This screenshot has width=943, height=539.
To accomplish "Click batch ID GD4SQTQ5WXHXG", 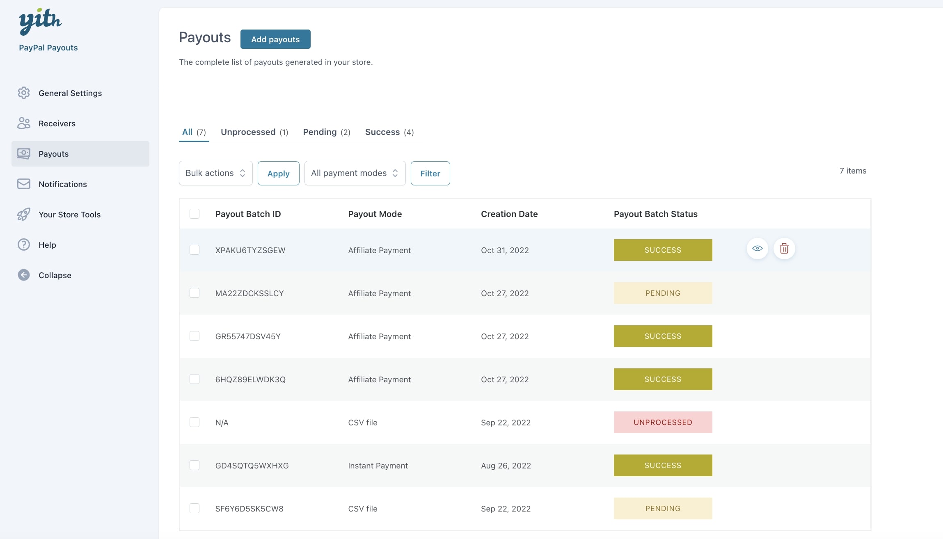I will (252, 466).
